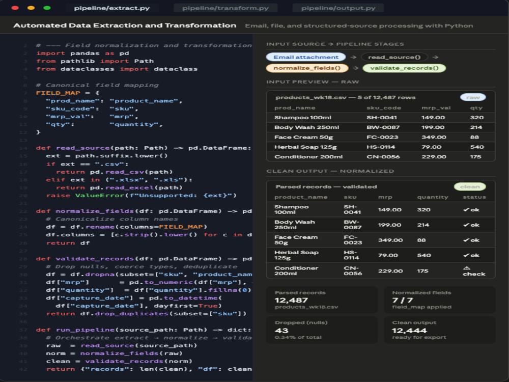Click mrp value 149.00 in clean output
Screen dimensions: 509x382
[389, 210]
